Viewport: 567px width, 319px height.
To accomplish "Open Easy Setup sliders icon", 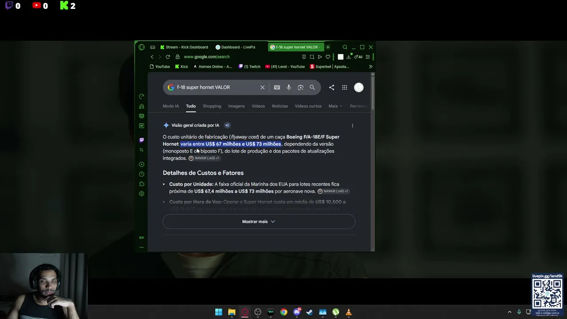I will 368,57.
